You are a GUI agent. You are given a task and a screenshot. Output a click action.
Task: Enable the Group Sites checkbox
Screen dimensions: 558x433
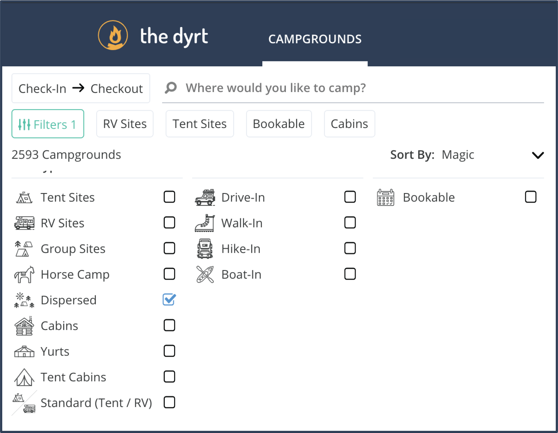click(x=169, y=248)
